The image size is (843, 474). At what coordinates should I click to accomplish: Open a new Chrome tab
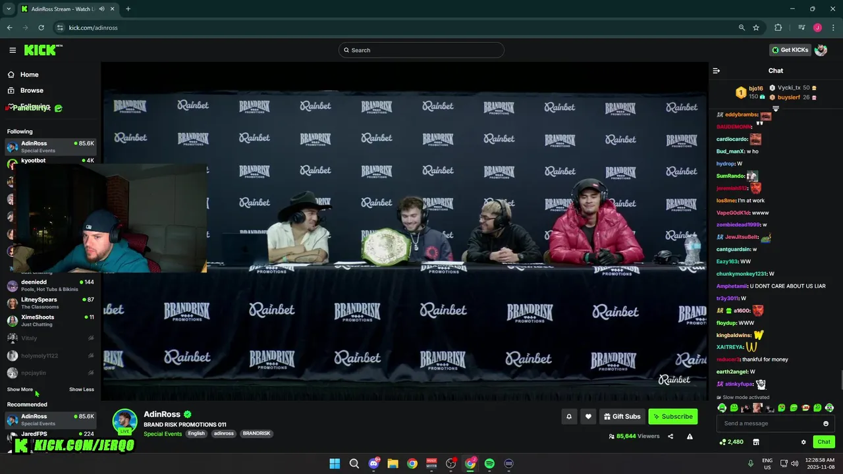click(x=128, y=9)
